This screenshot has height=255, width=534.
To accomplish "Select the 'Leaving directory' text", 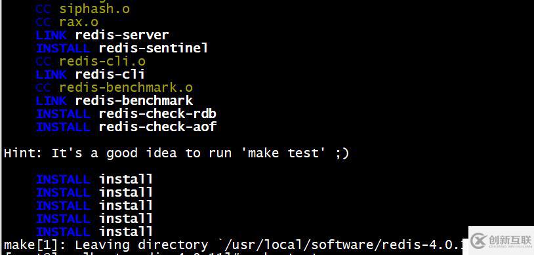I will point(142,245).
